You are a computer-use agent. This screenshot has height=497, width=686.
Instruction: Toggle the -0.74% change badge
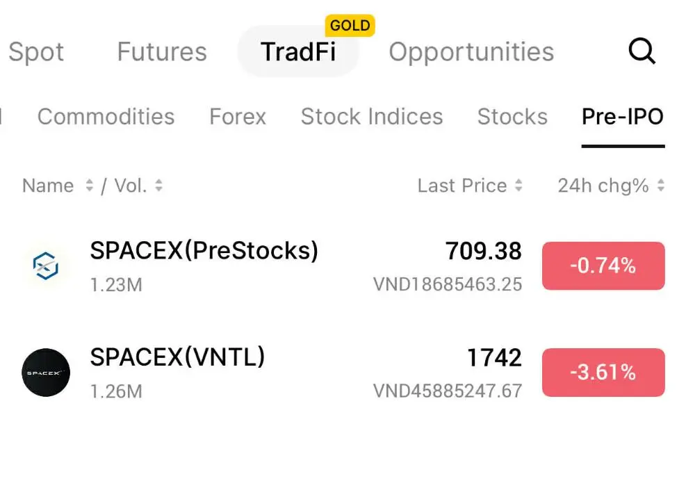[603, 266]
